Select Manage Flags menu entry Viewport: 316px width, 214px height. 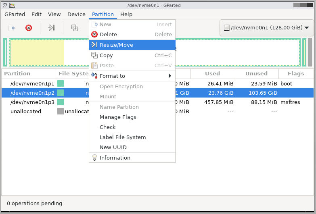[x=132, y=117]
